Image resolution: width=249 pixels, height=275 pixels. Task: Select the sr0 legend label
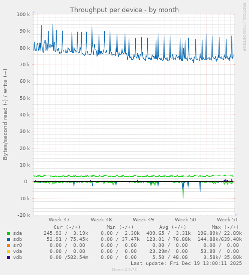point(18,245)
